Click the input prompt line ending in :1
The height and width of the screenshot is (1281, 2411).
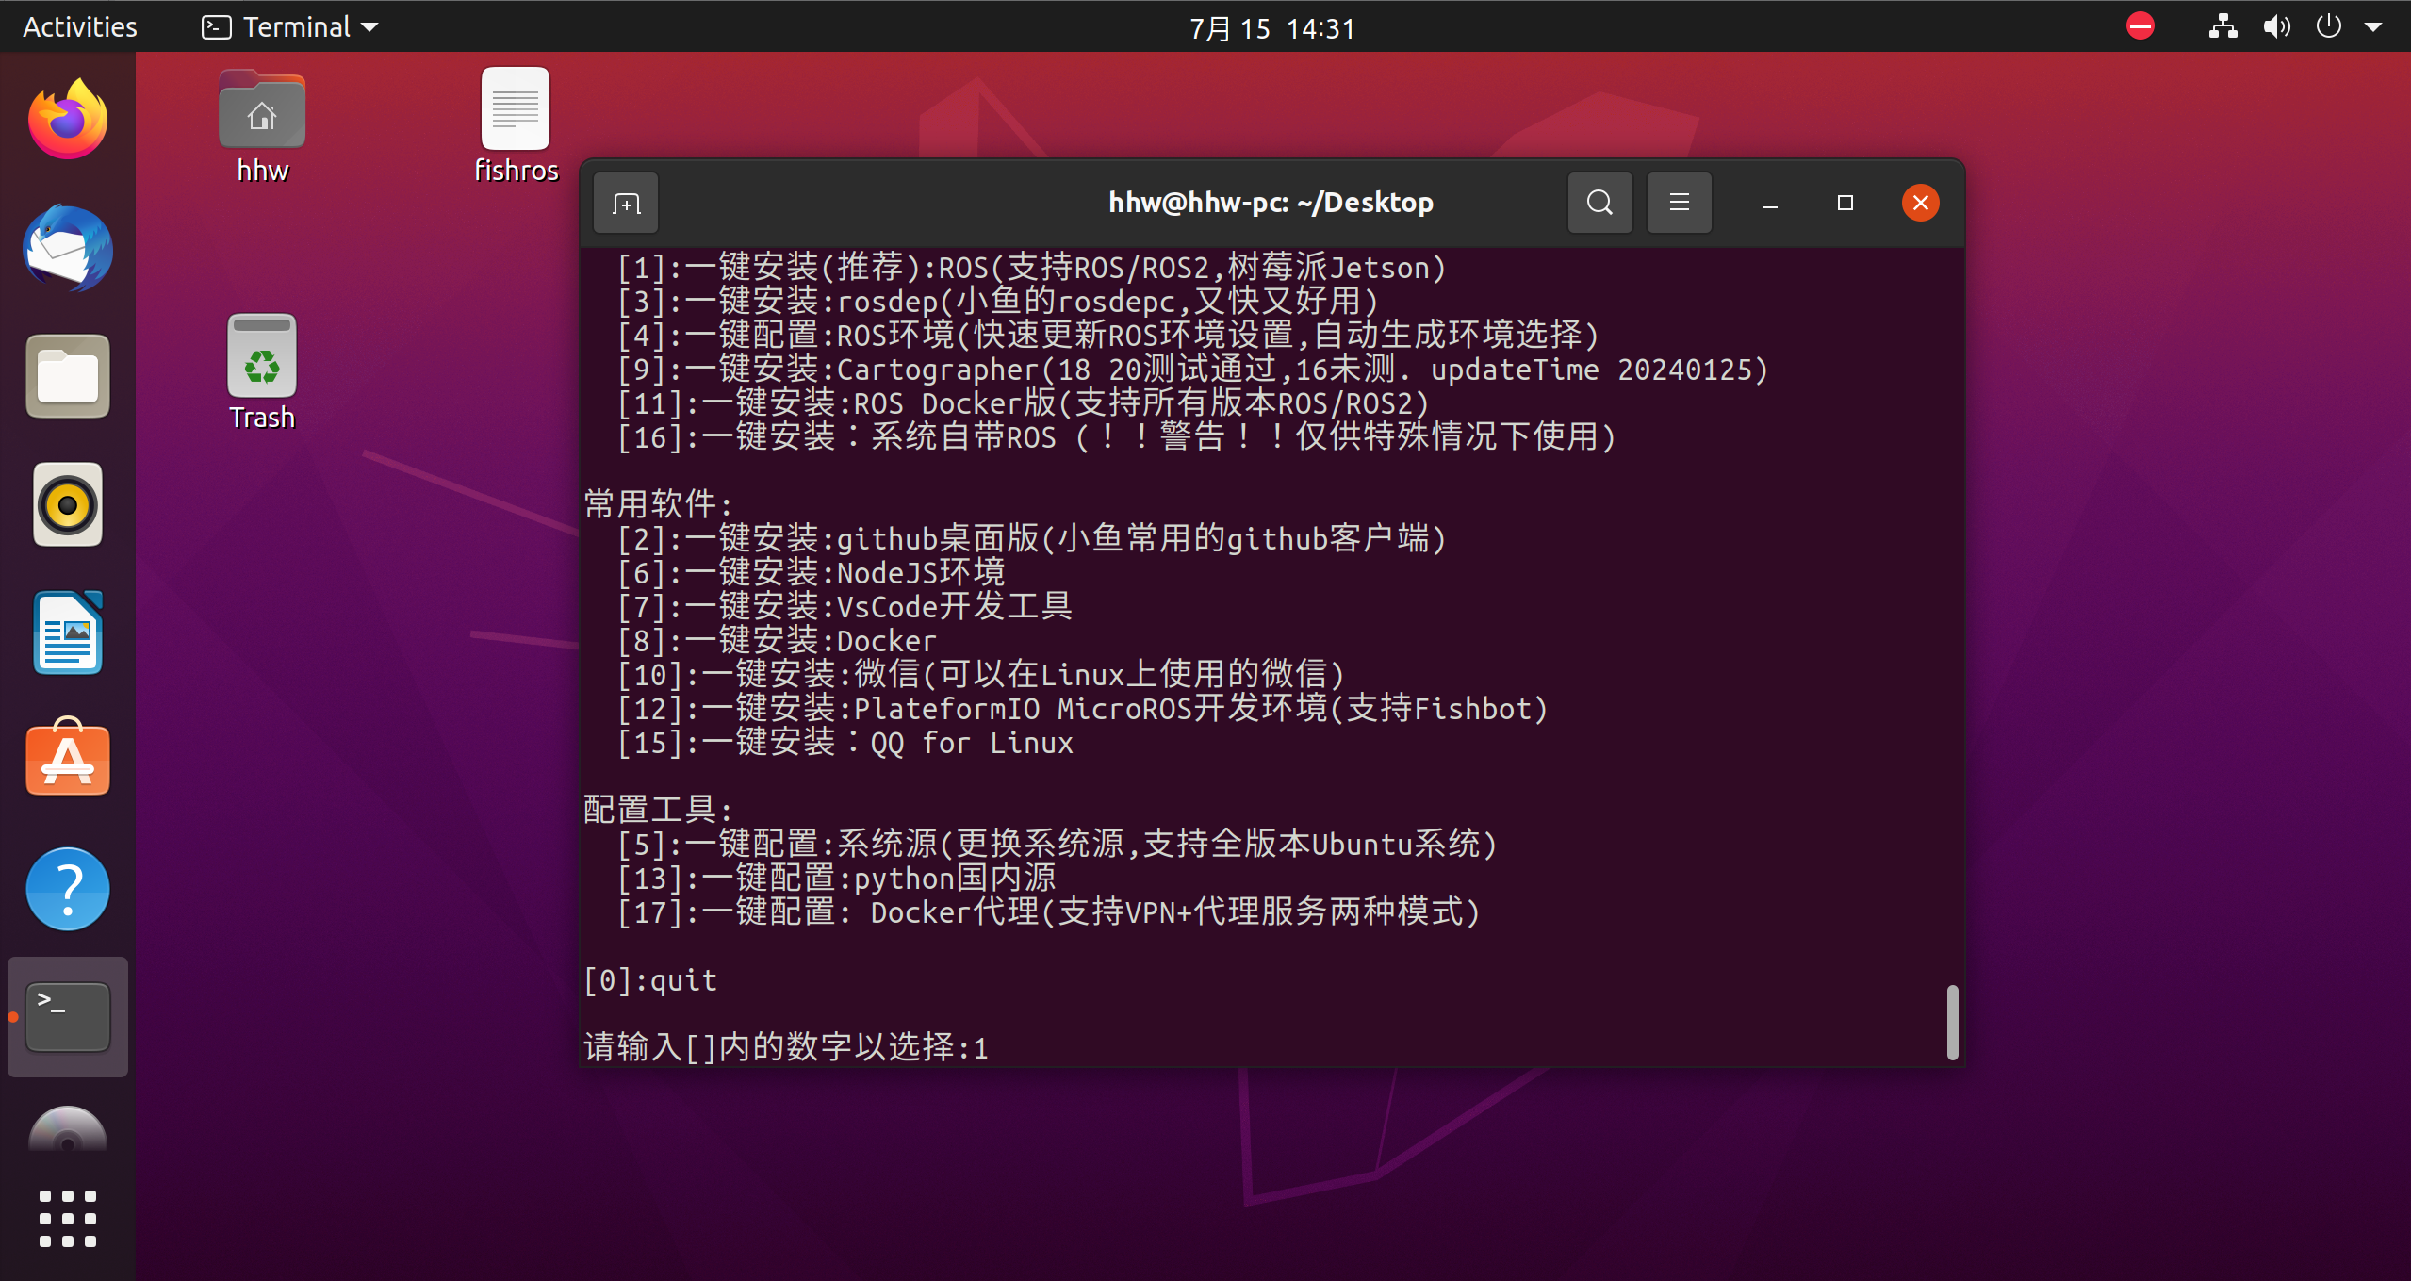tap(786, 1047)
